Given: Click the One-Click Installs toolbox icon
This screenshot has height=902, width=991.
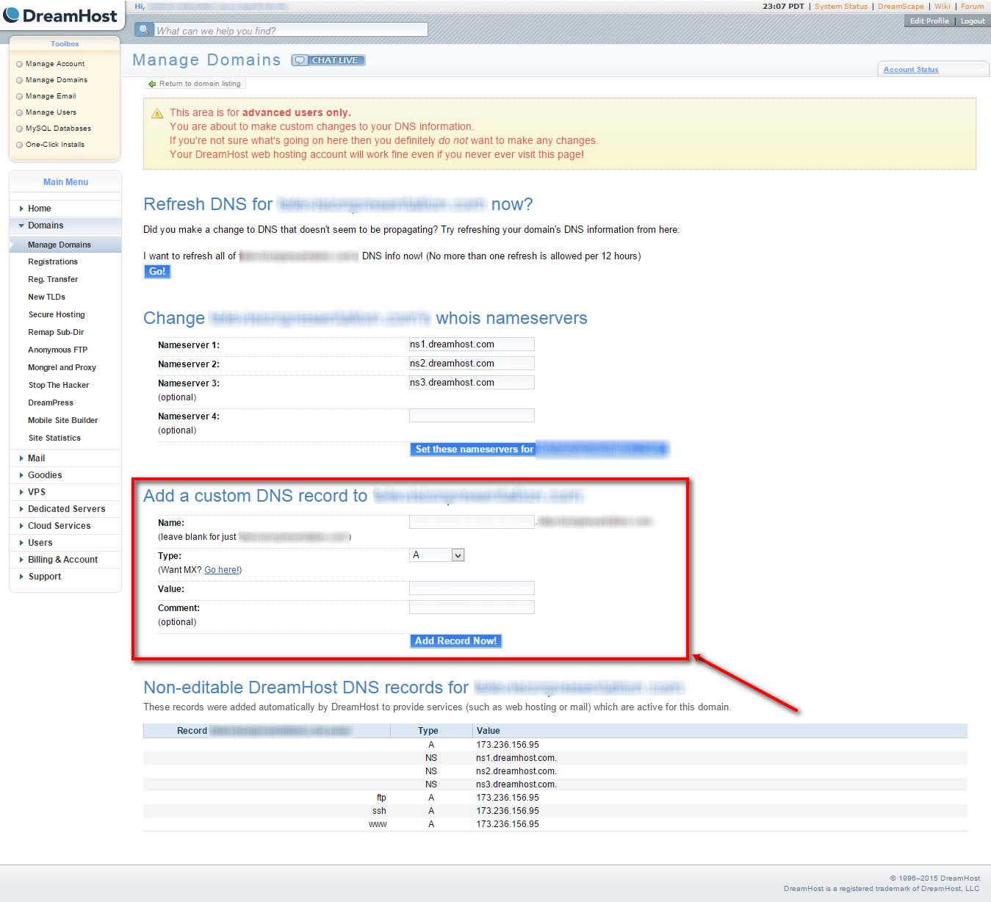Looking at the screenshot, I should pyautogui.click(x=18, y=144).
